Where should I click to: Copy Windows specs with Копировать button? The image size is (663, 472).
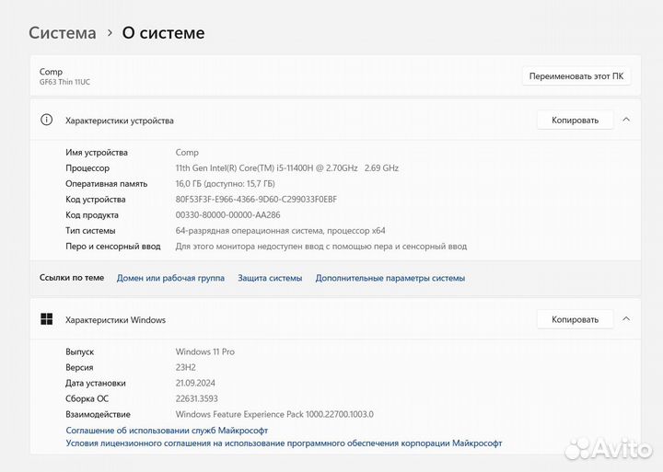575,319
